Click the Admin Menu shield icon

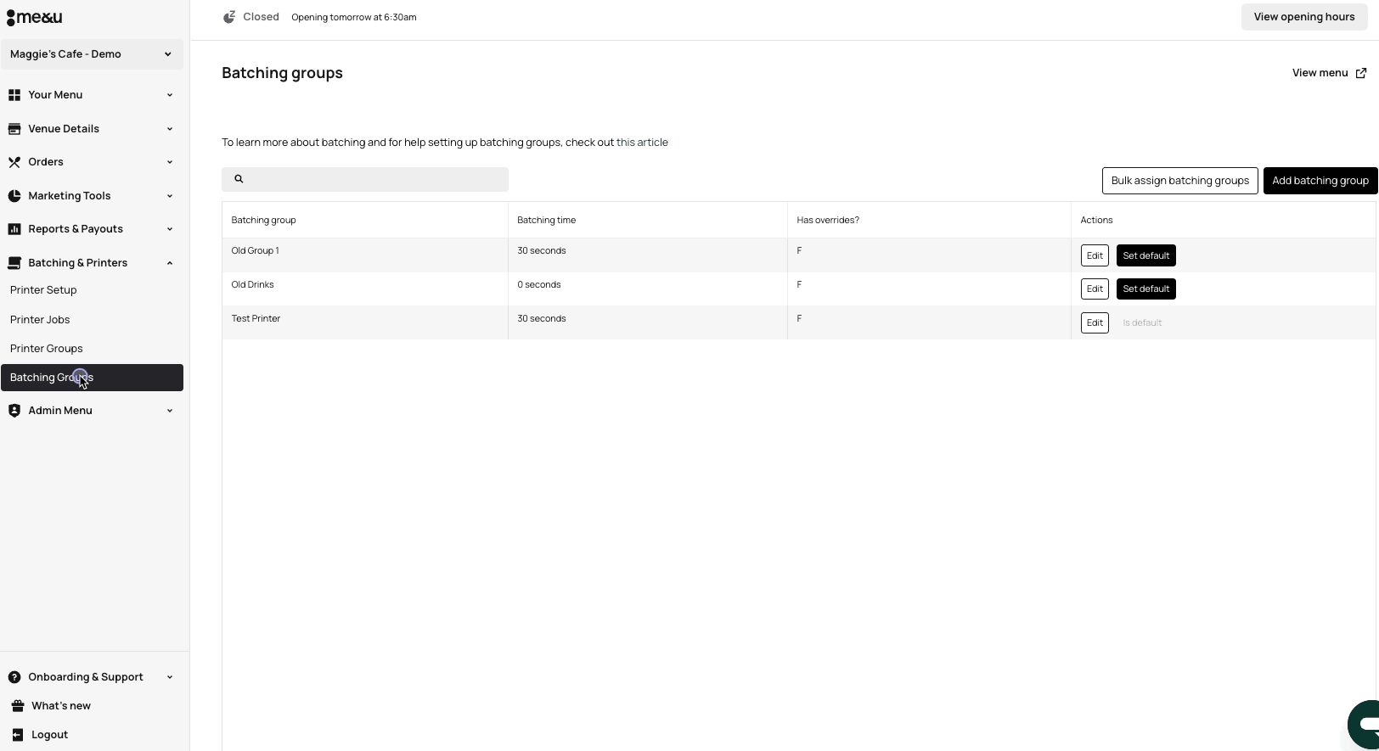[14, 411]
